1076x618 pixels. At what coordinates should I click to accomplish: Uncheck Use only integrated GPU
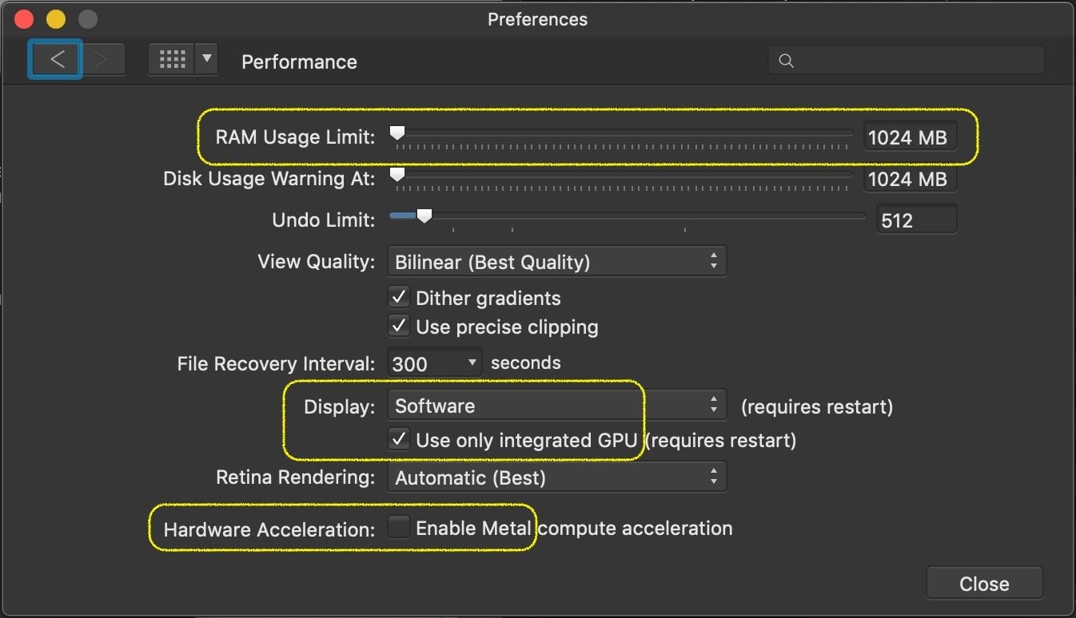399,438
